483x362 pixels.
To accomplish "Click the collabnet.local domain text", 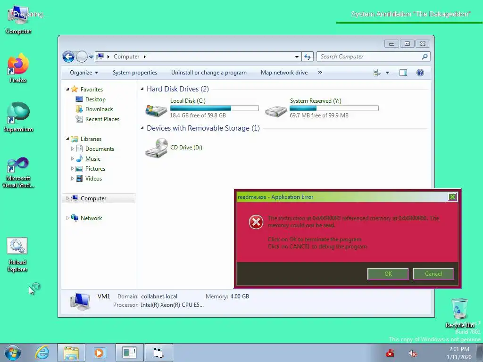I will tap(159, 296).
